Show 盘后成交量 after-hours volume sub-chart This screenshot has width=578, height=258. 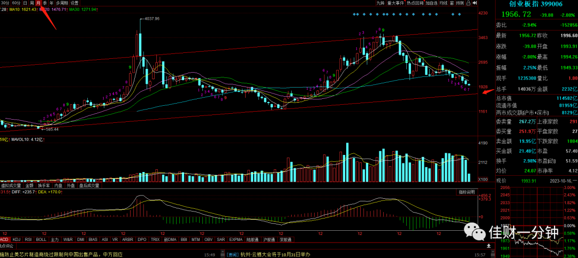click(89, 185)
